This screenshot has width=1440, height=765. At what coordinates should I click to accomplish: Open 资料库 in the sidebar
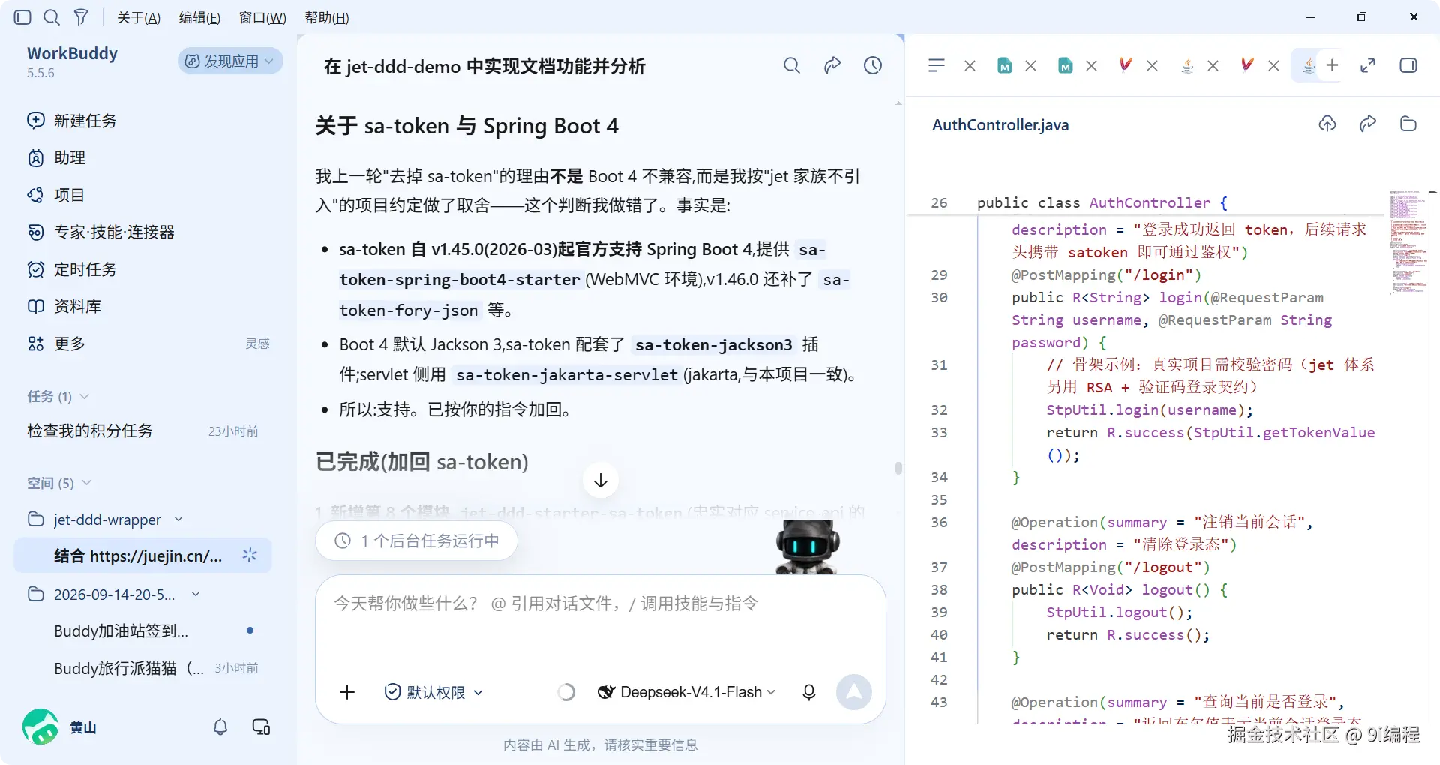pos(64,306)
